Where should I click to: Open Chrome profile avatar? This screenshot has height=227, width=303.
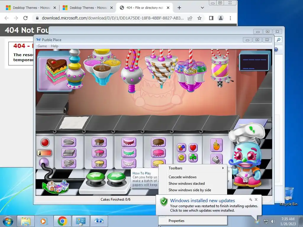pyautogui.click(x=221, y=18)
